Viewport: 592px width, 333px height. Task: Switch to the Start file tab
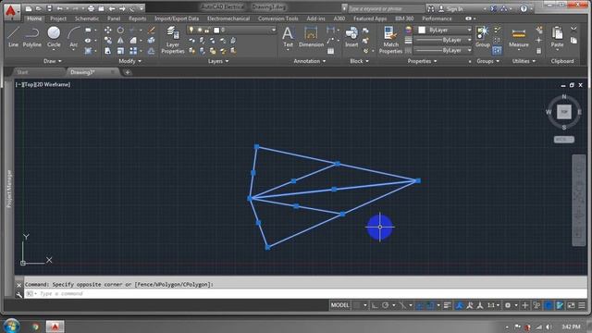coord(22,72)
